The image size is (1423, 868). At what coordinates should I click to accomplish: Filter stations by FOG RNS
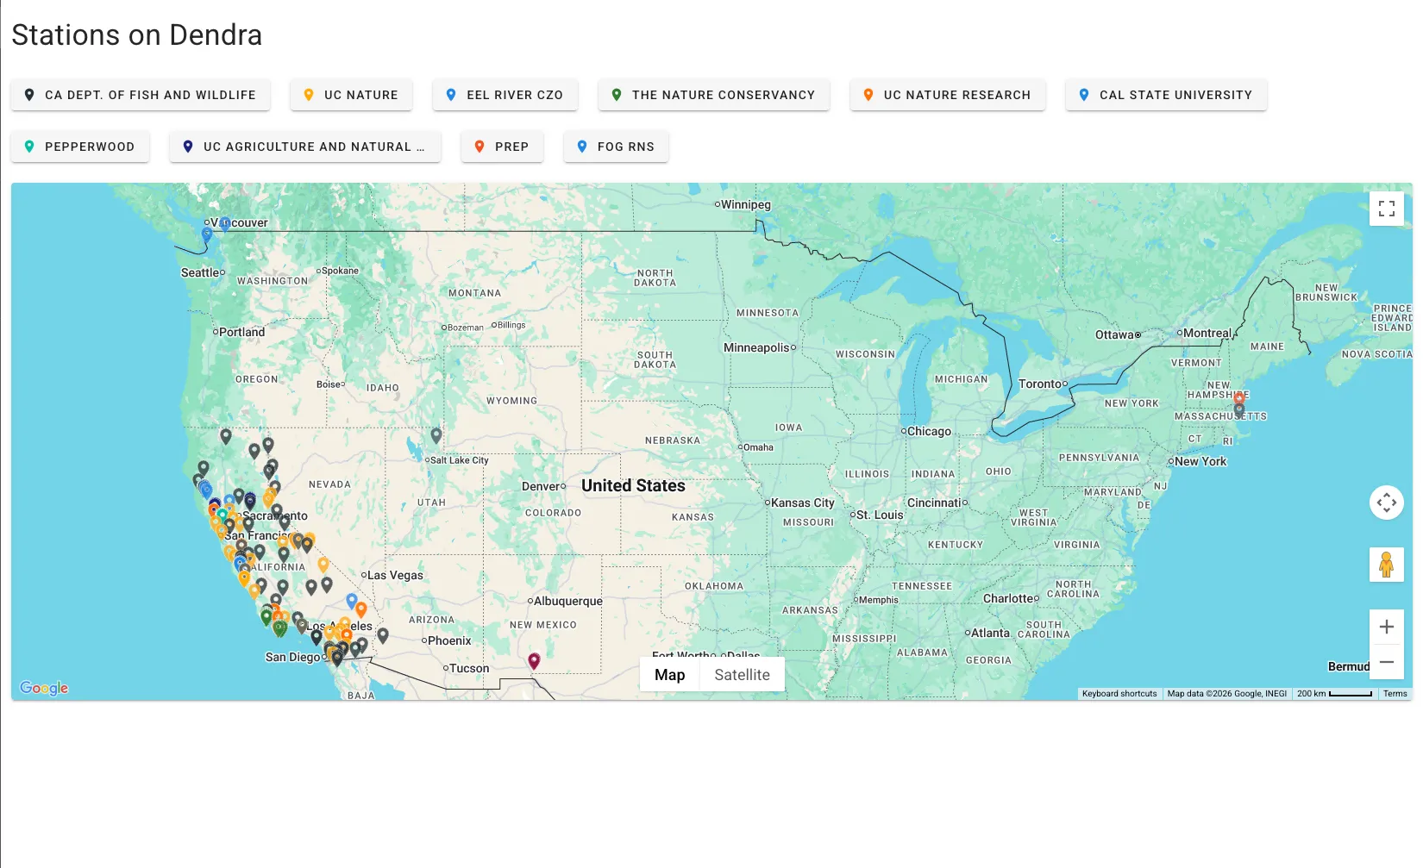coord(616,147)
